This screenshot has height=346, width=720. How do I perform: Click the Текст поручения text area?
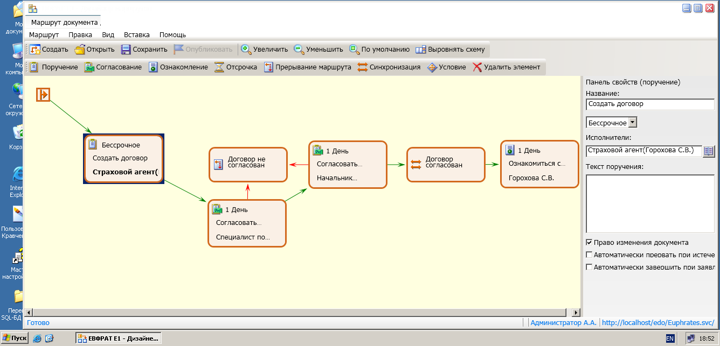tap(650, 204)
